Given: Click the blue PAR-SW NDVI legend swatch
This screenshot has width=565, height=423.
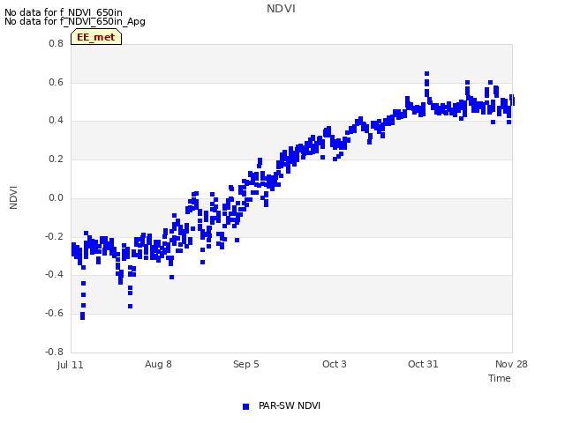Looking at the screenshot, I should coord(245,406).
